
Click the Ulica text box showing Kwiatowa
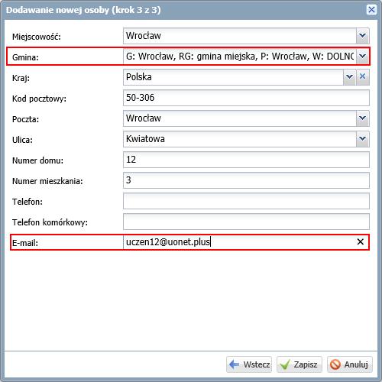click(x=240, y=138)
